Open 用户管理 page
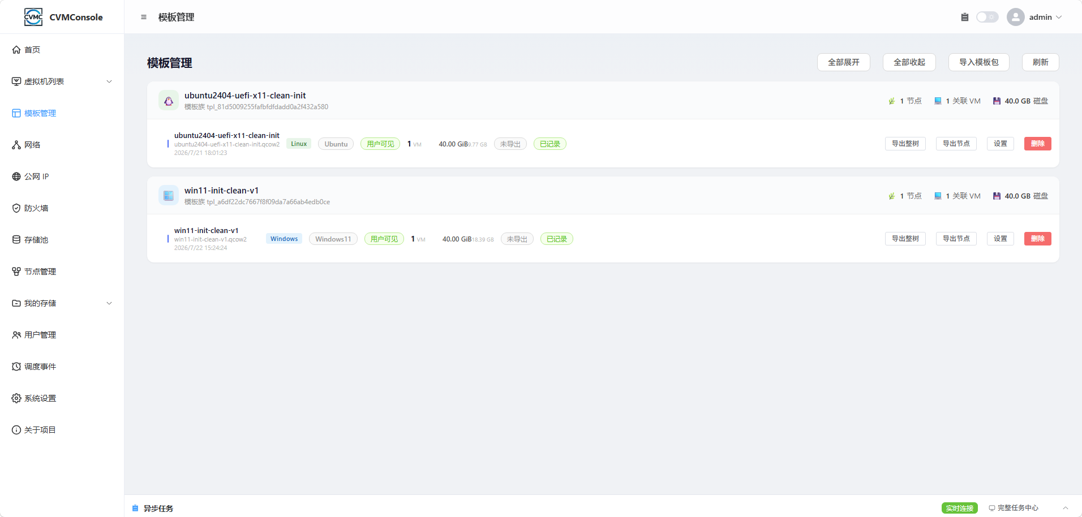The width and height of the screenshot is (1082, 517). click(x=62, y=335)
